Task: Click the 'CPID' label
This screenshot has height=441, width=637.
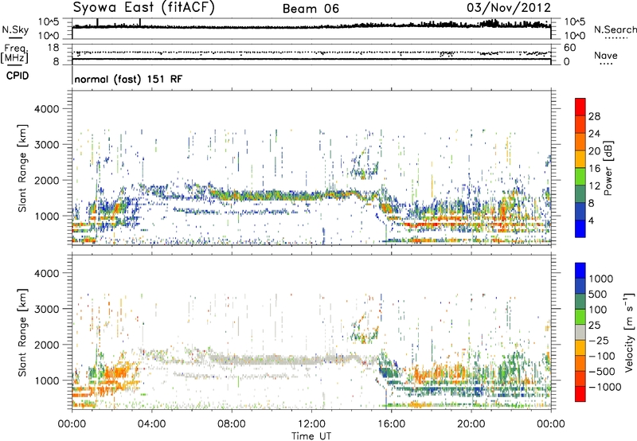Action: click(x=18, y=76)
